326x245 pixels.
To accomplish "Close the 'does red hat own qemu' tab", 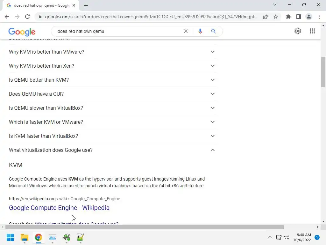I will coord(74,5).
